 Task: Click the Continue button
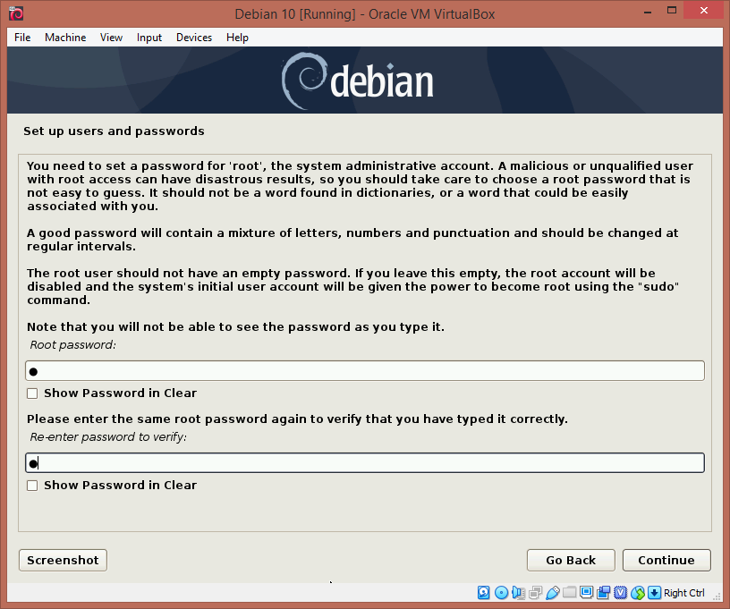pyautogui.click(x=666, y=560)
